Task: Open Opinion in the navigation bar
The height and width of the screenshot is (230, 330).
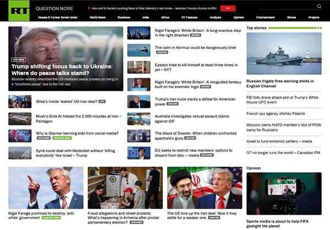Action: click(239, 18)
